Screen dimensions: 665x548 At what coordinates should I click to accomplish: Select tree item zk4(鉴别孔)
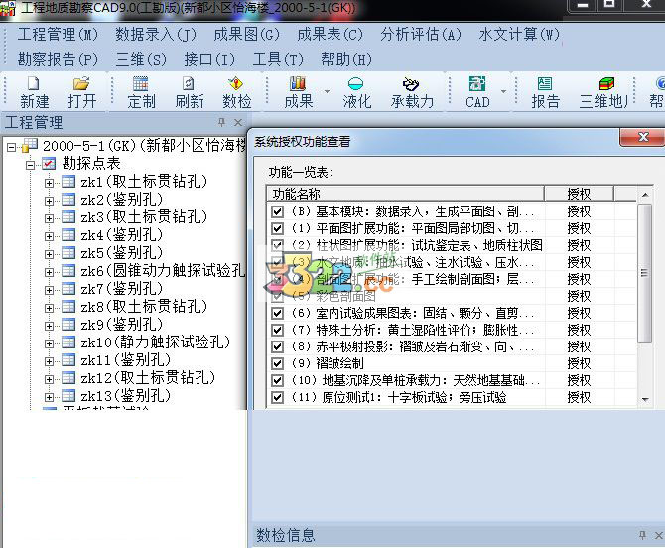coord(121,234)
